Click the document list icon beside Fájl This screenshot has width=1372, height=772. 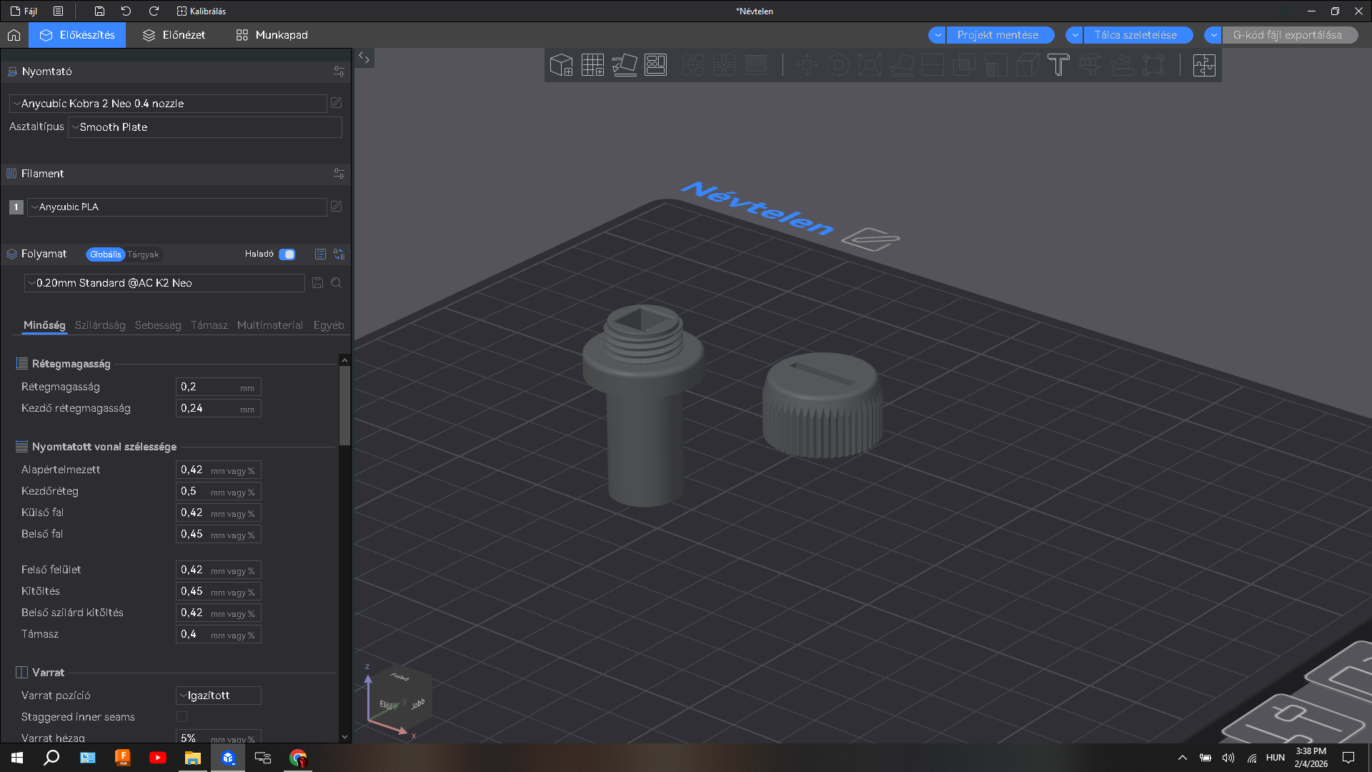(x=59, y=11)
